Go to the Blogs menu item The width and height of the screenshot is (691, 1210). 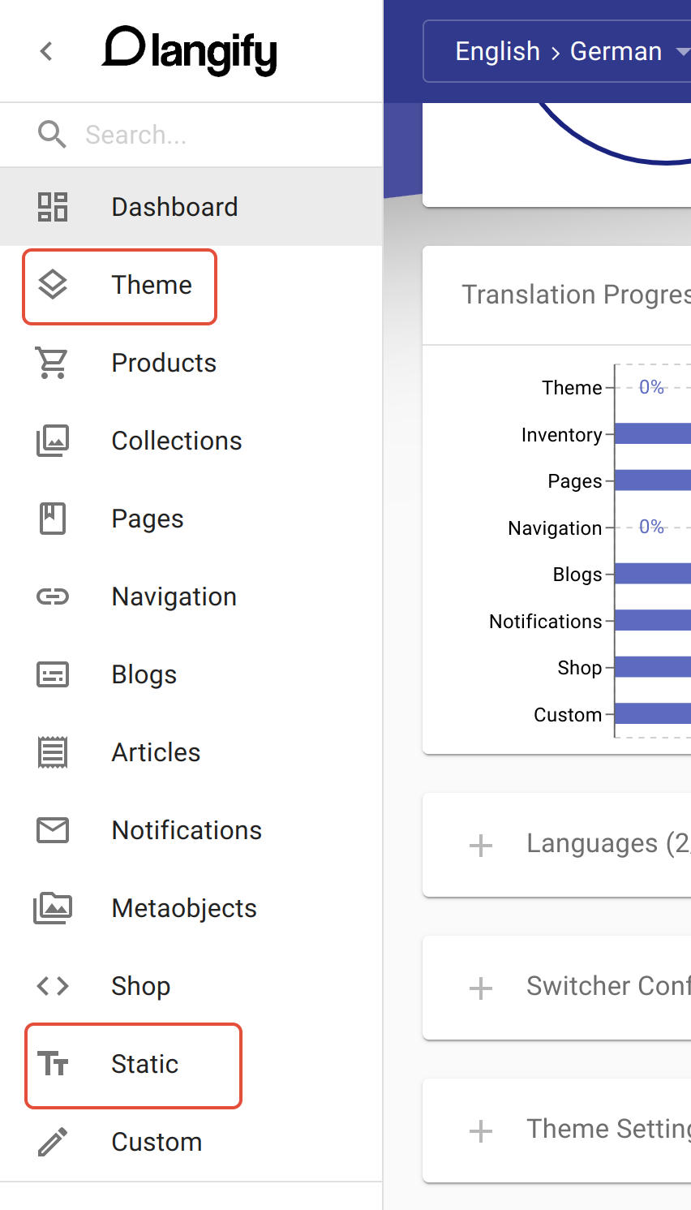pyautogui.click(x=144, y=674)
